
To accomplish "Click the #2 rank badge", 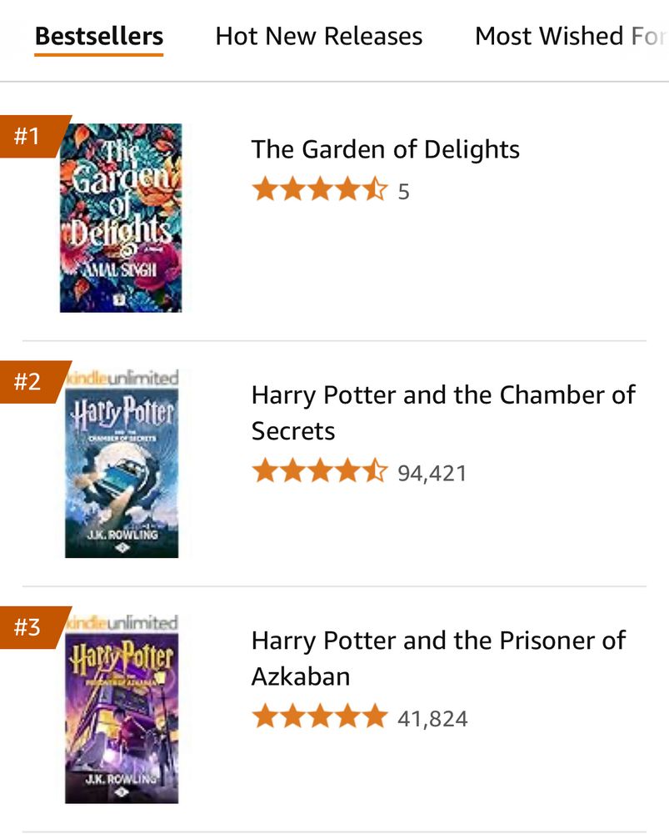I will pos(30,382).
